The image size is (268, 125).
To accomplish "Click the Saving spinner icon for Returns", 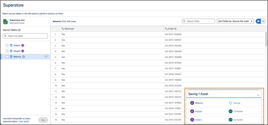I will [230, 103].
